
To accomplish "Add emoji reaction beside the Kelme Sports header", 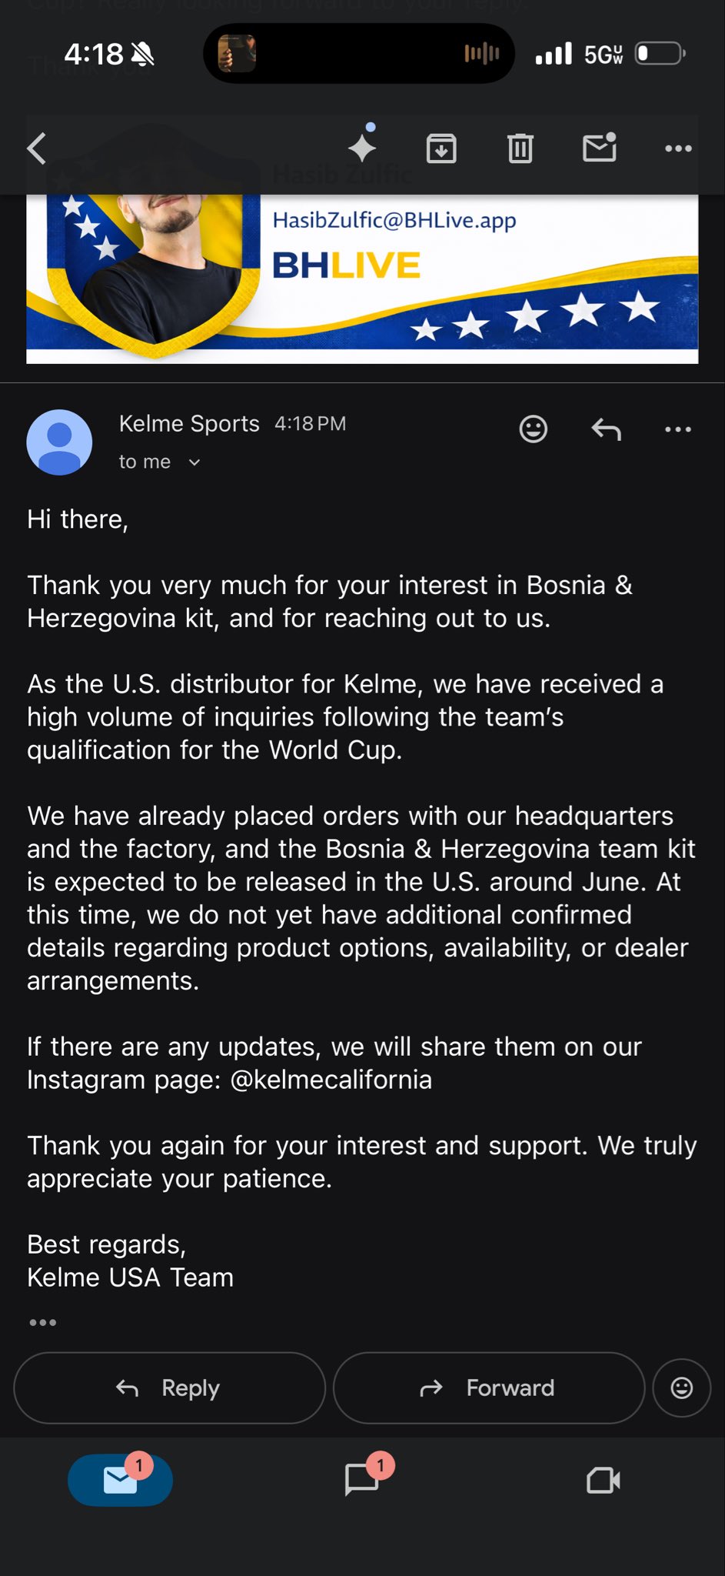I will coord(533,429).
